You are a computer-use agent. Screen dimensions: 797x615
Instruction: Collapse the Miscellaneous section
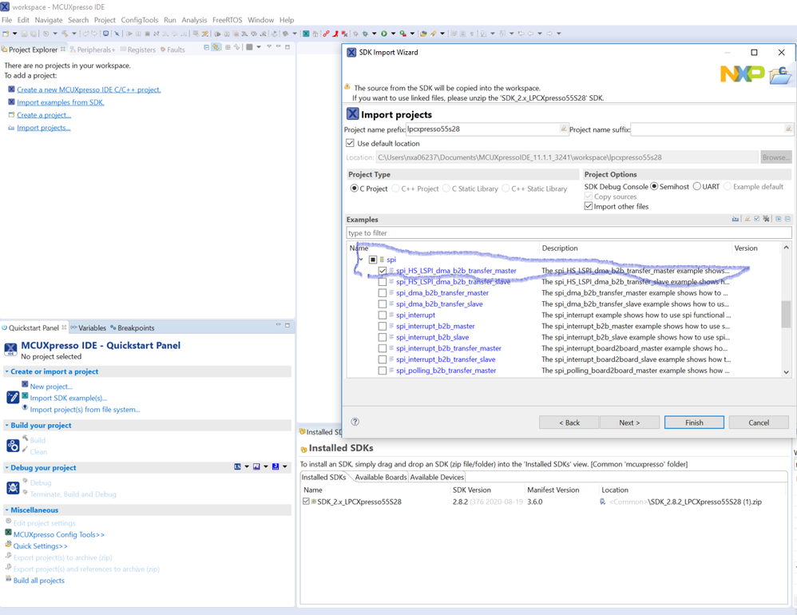pyautogui.click(x=6, y=510)
